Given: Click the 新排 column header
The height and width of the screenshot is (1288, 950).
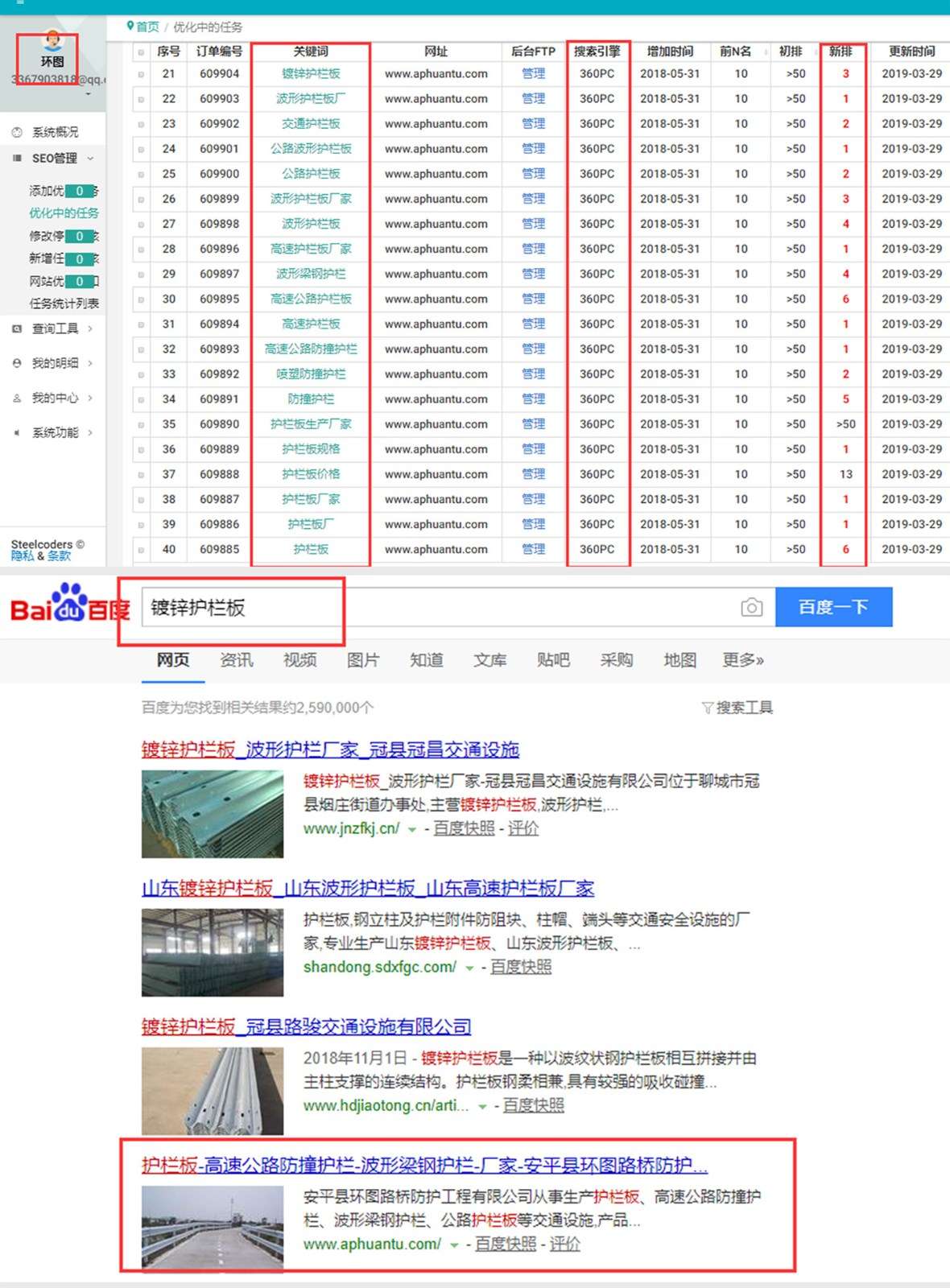Looking at the screenshot, I should pyautogui.click(x=841, y=52).
